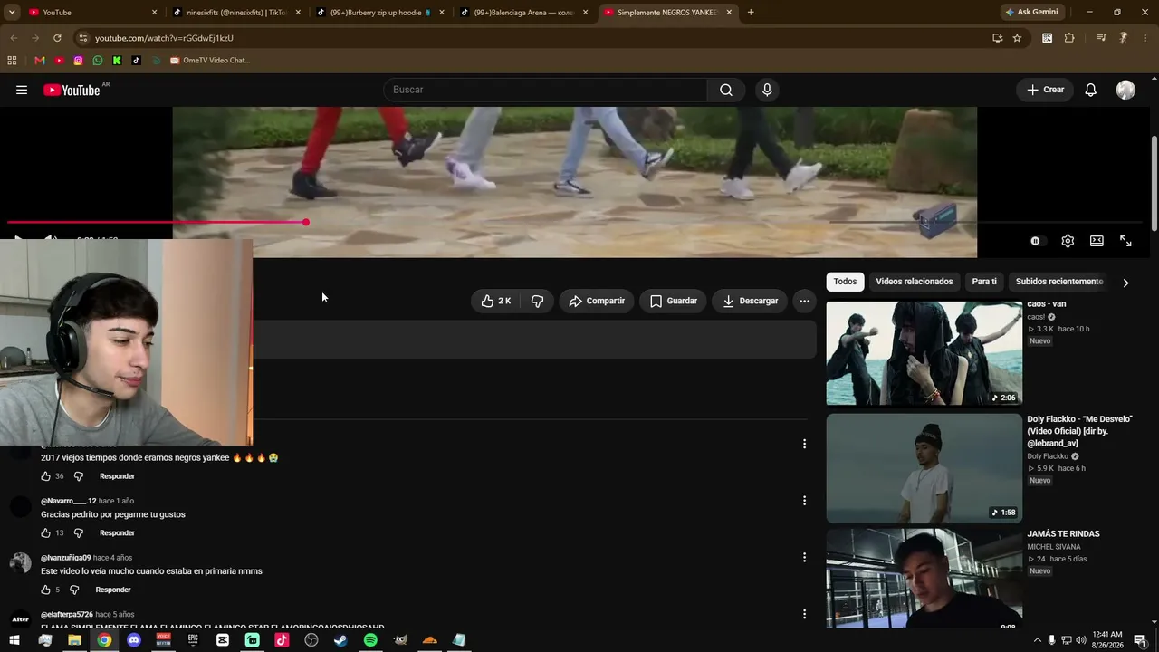
Task: Download the video with Descargar
Action: coord(751,301)
